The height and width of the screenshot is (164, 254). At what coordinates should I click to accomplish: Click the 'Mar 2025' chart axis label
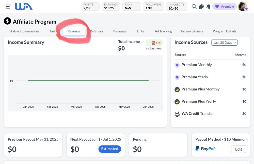[76, 107]
